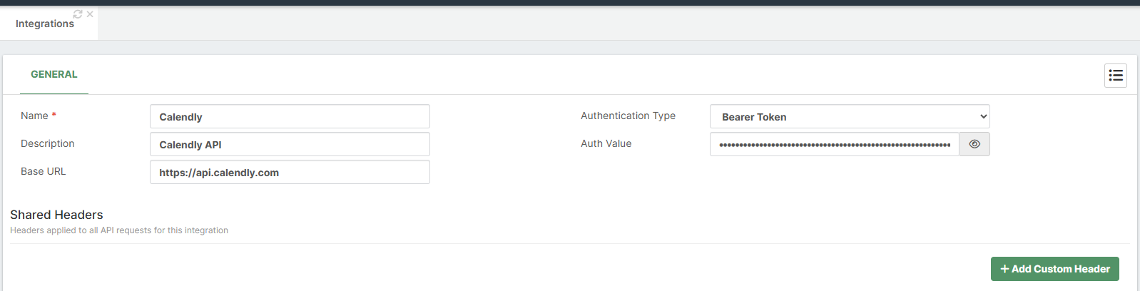The width and height of the screenshot is (1140, 291).
Task: Select the Integrations tab
Action: (45, 24)
